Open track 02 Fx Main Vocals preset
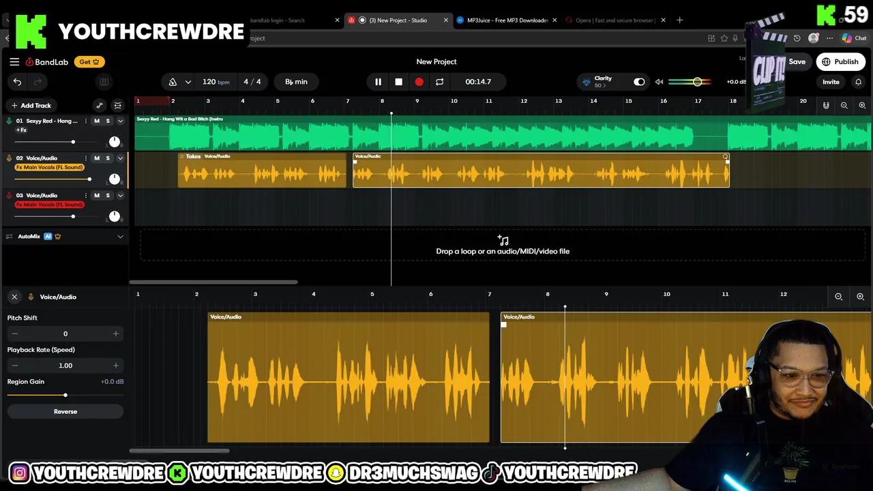Image resolution: width=873 pixels, height=491 pixels. [x=49, y=168]
